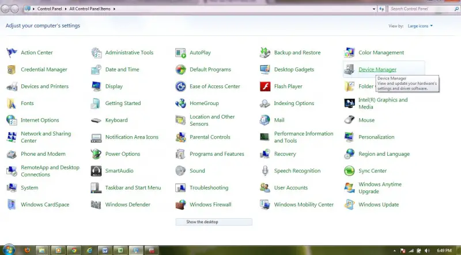Open the AutoPlay icon
461x255 pixels.
pyautogui.click(x=180, y=52)
